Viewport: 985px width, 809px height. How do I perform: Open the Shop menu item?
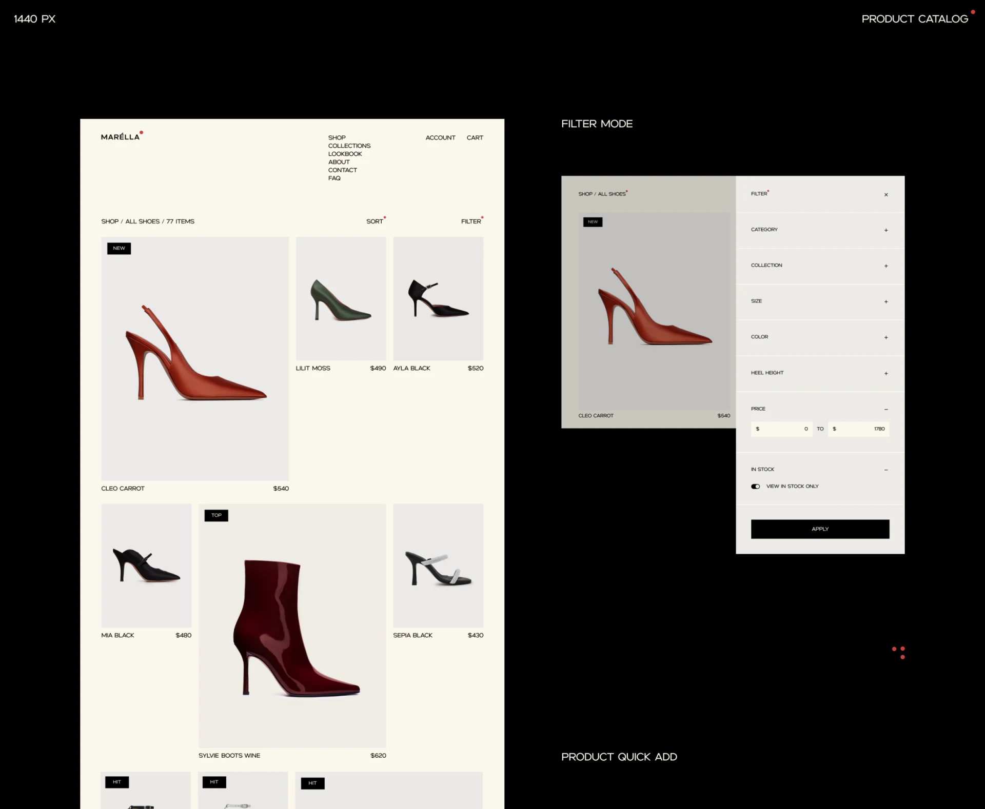point(337,138)
